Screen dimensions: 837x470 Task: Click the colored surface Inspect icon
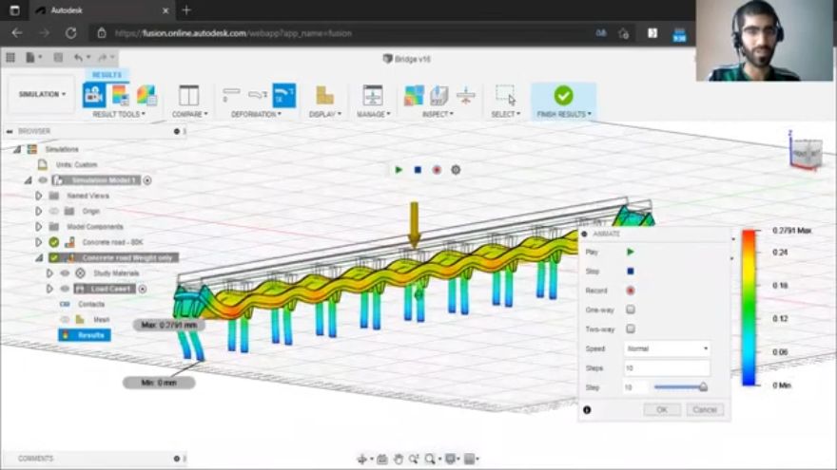tap(415, 95)
